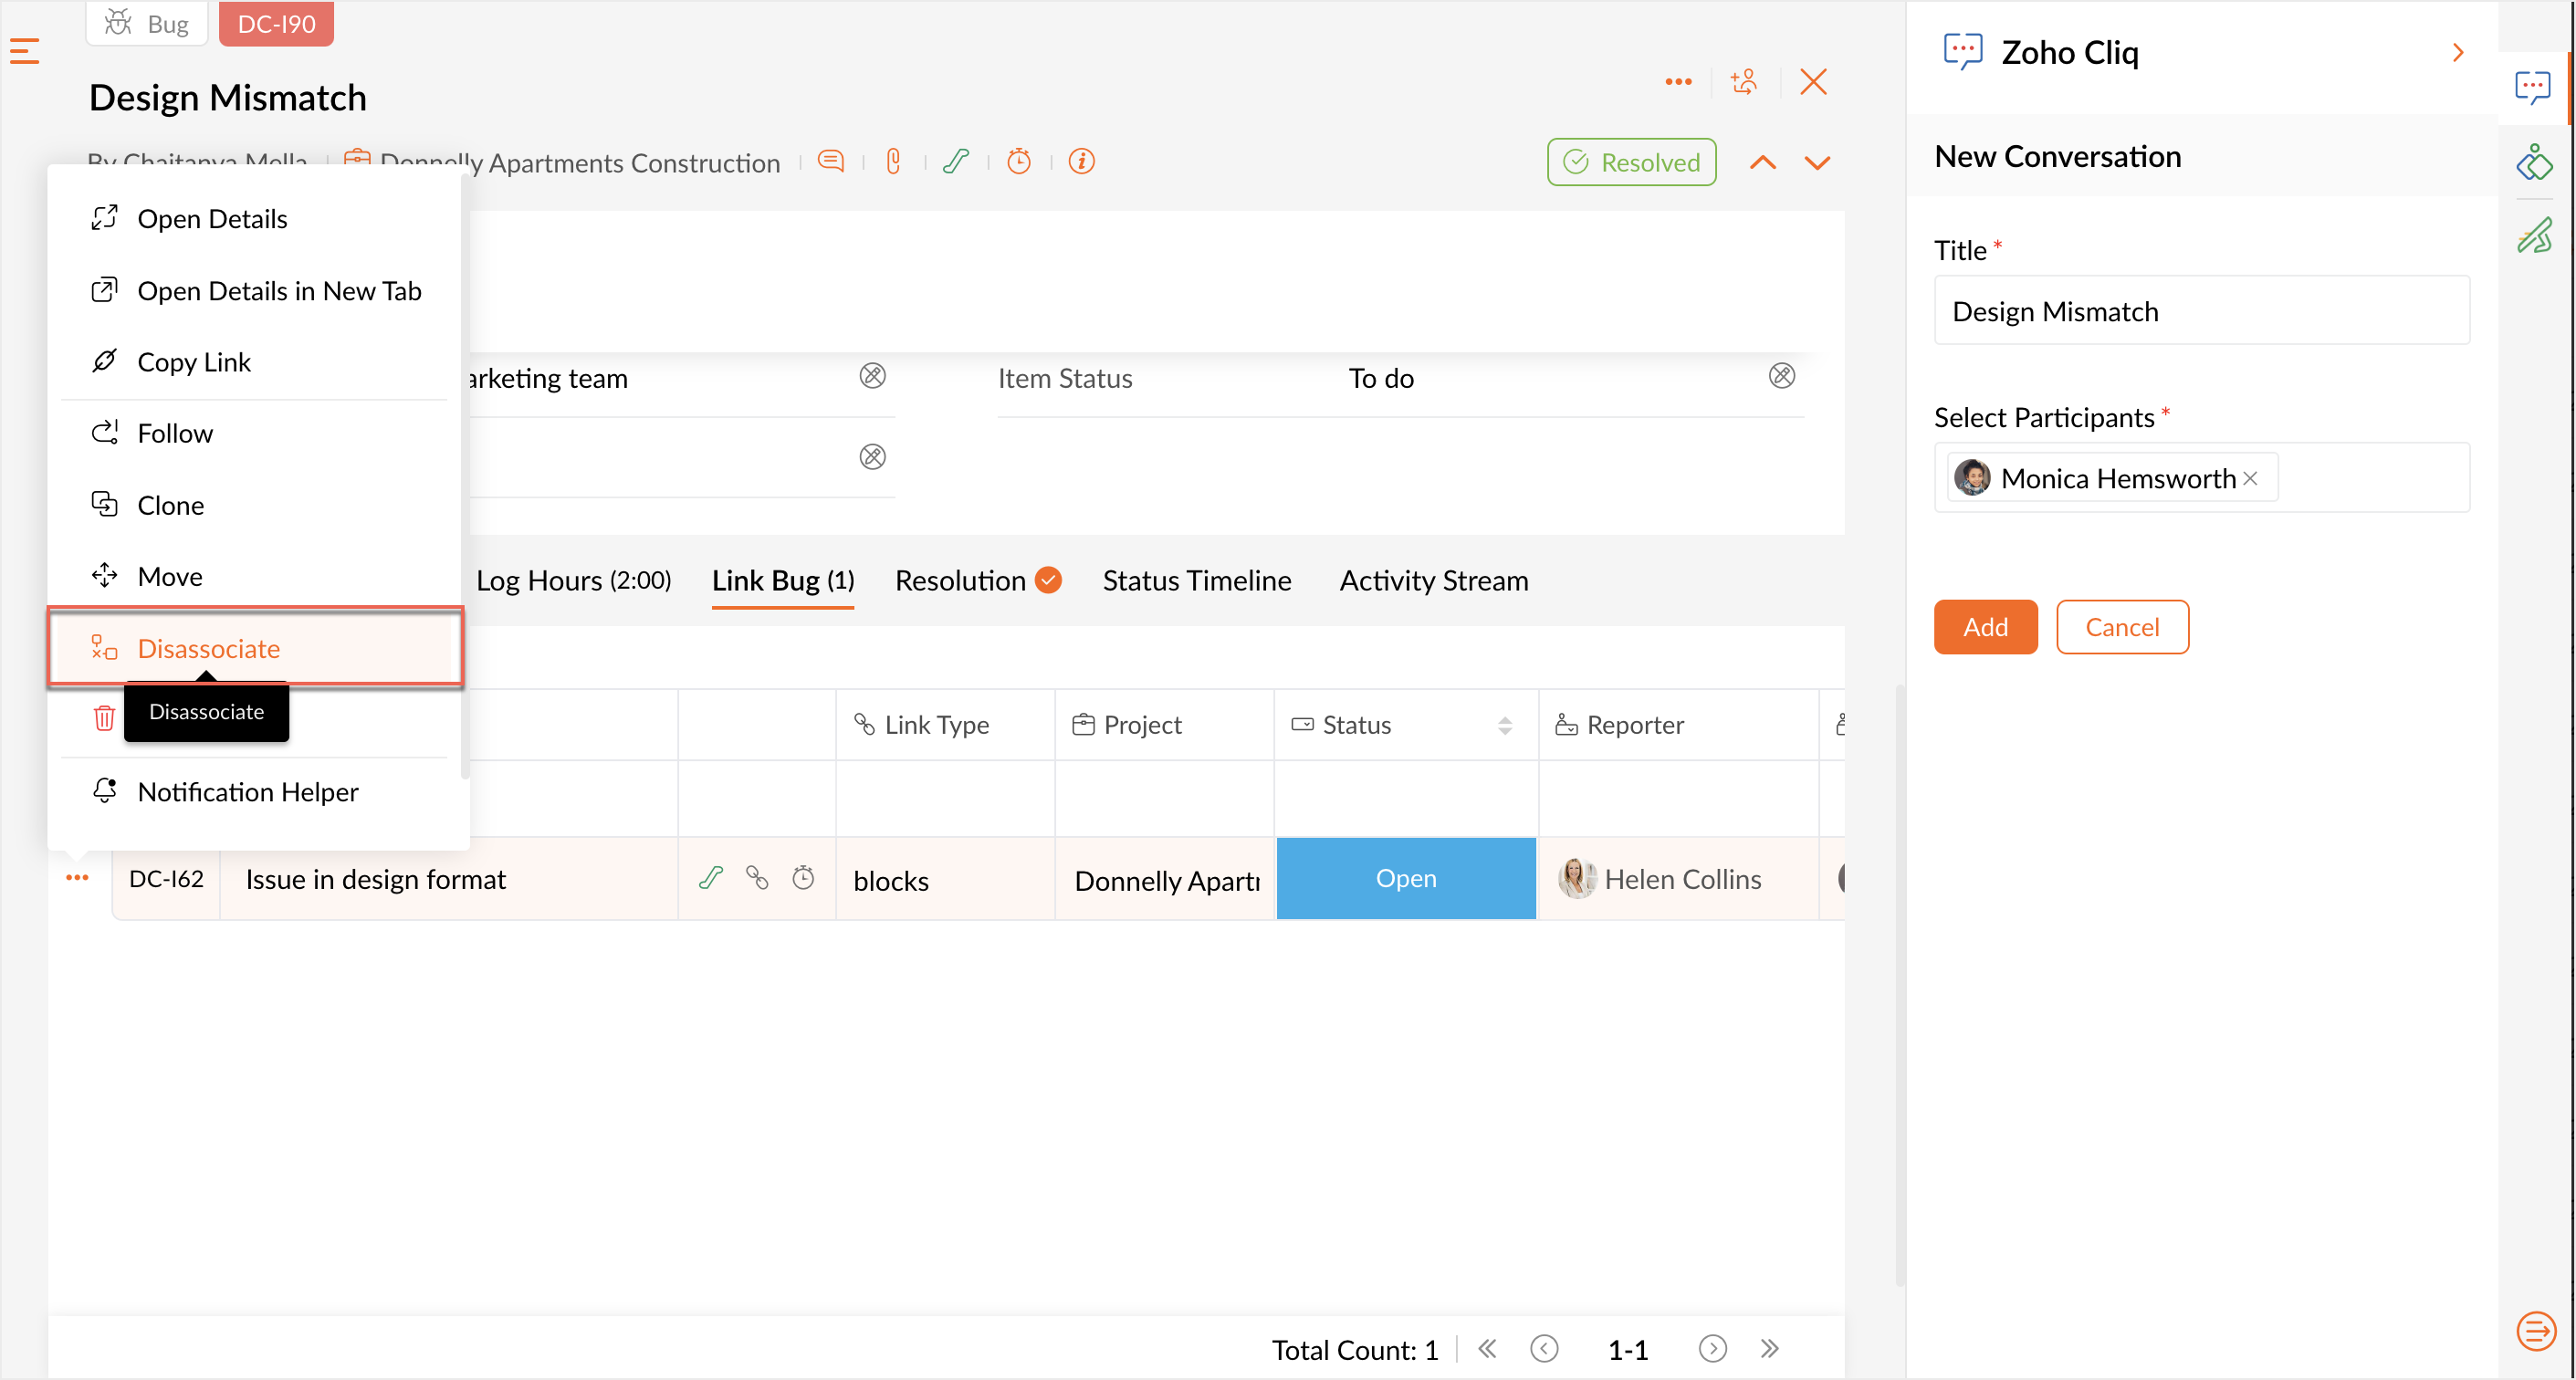Open the info icon in bug header
The image size is (2576, 1380).
click(1081, 161)
